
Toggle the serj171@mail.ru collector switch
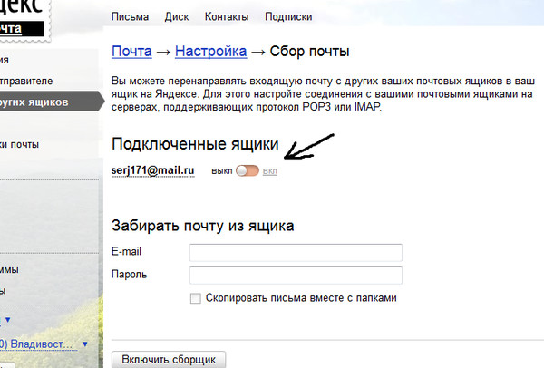(247, 170)
